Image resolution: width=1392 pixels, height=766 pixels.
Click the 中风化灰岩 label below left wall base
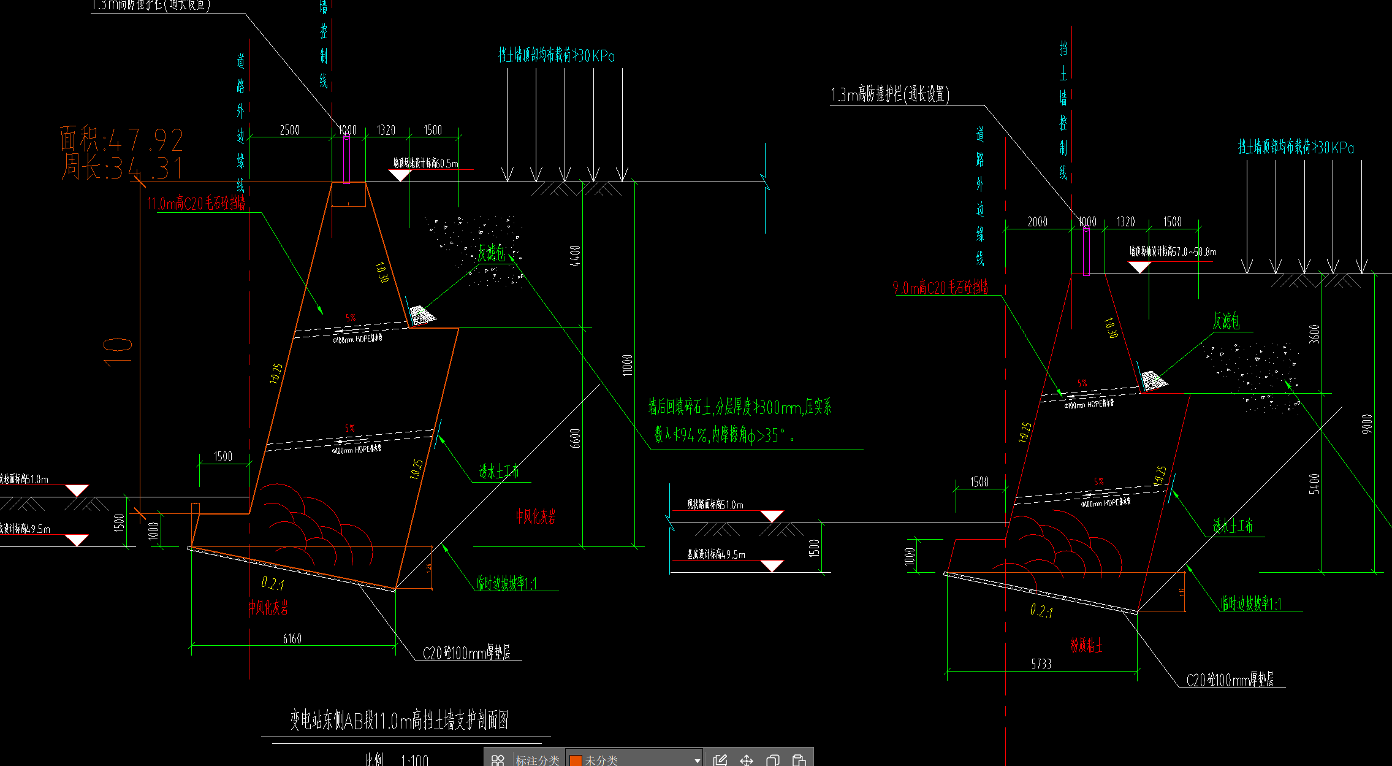pyautogui.click(x=268, y=607)
